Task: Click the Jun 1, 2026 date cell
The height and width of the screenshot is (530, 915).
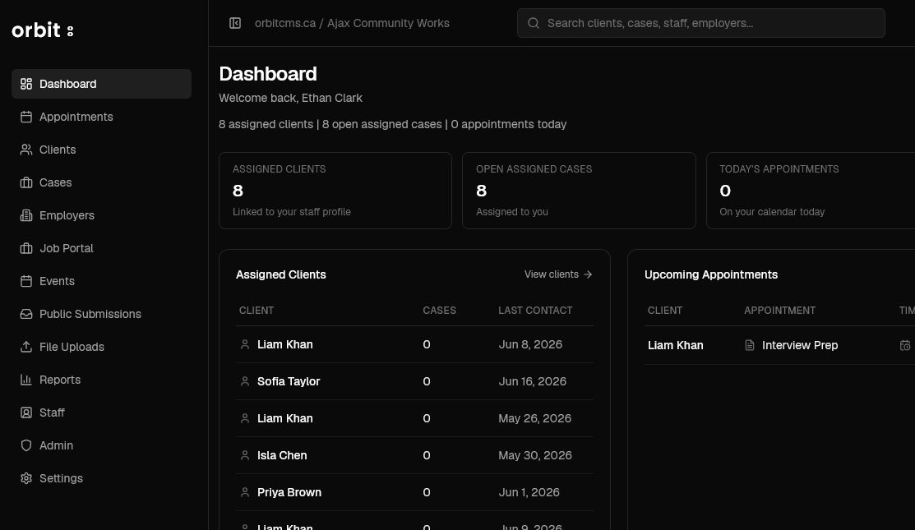Action: coord(529,492)
